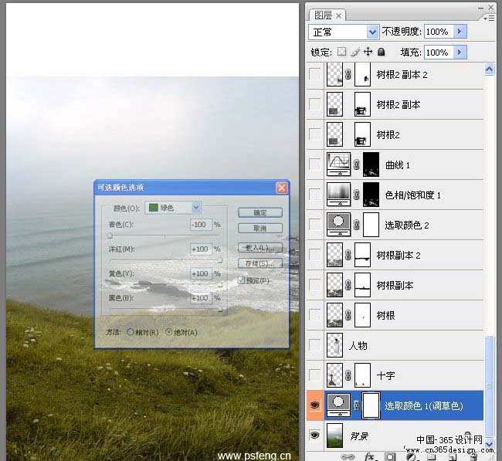Click the selective color icon of 选取颜色 1(调草色)

pyautogui.click(x=338, y=405)
